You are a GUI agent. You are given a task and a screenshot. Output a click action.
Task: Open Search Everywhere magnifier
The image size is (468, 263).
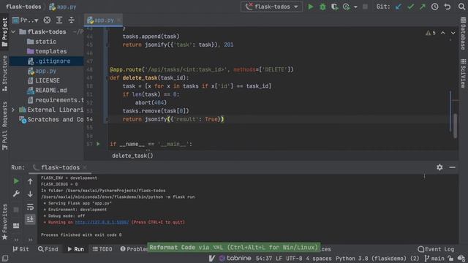461,7
